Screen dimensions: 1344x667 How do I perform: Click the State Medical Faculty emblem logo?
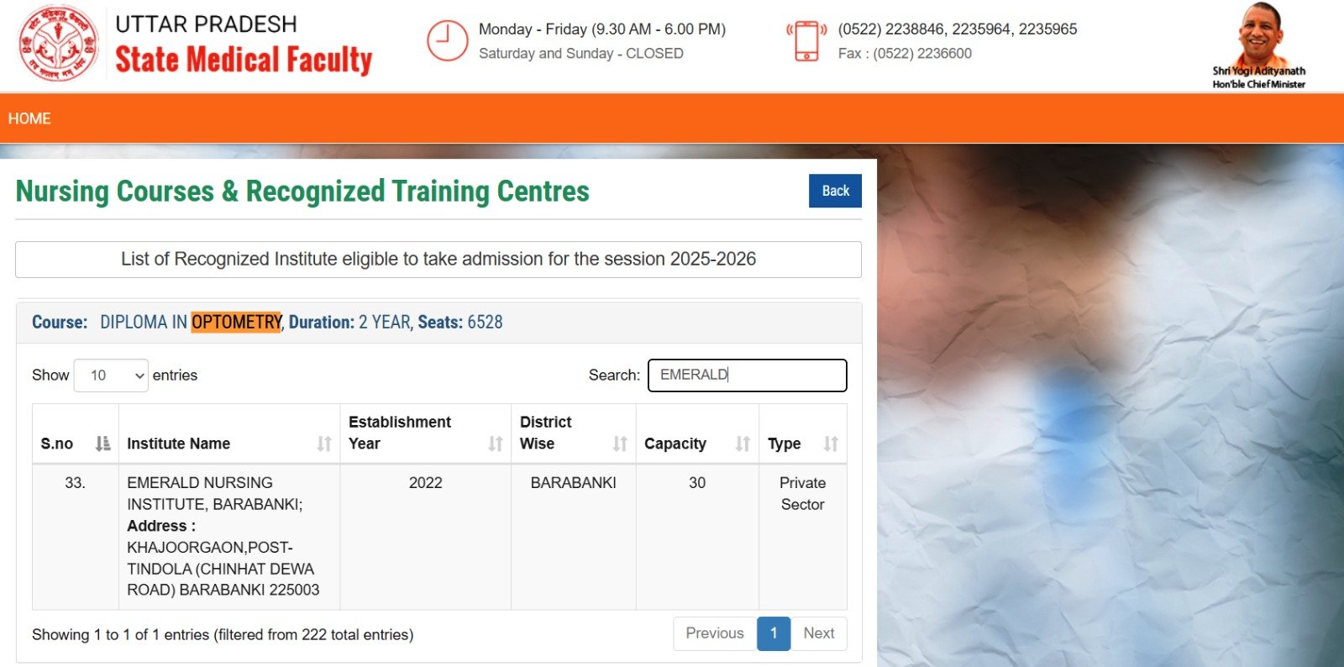pos(59,44)
